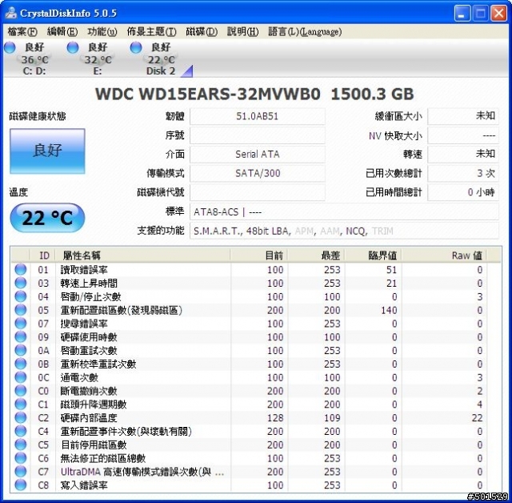The height and width of the screenshot is (503, 512).
Task: Open the 語言(L)(Language) menu
Action: [x=305, y=32]
